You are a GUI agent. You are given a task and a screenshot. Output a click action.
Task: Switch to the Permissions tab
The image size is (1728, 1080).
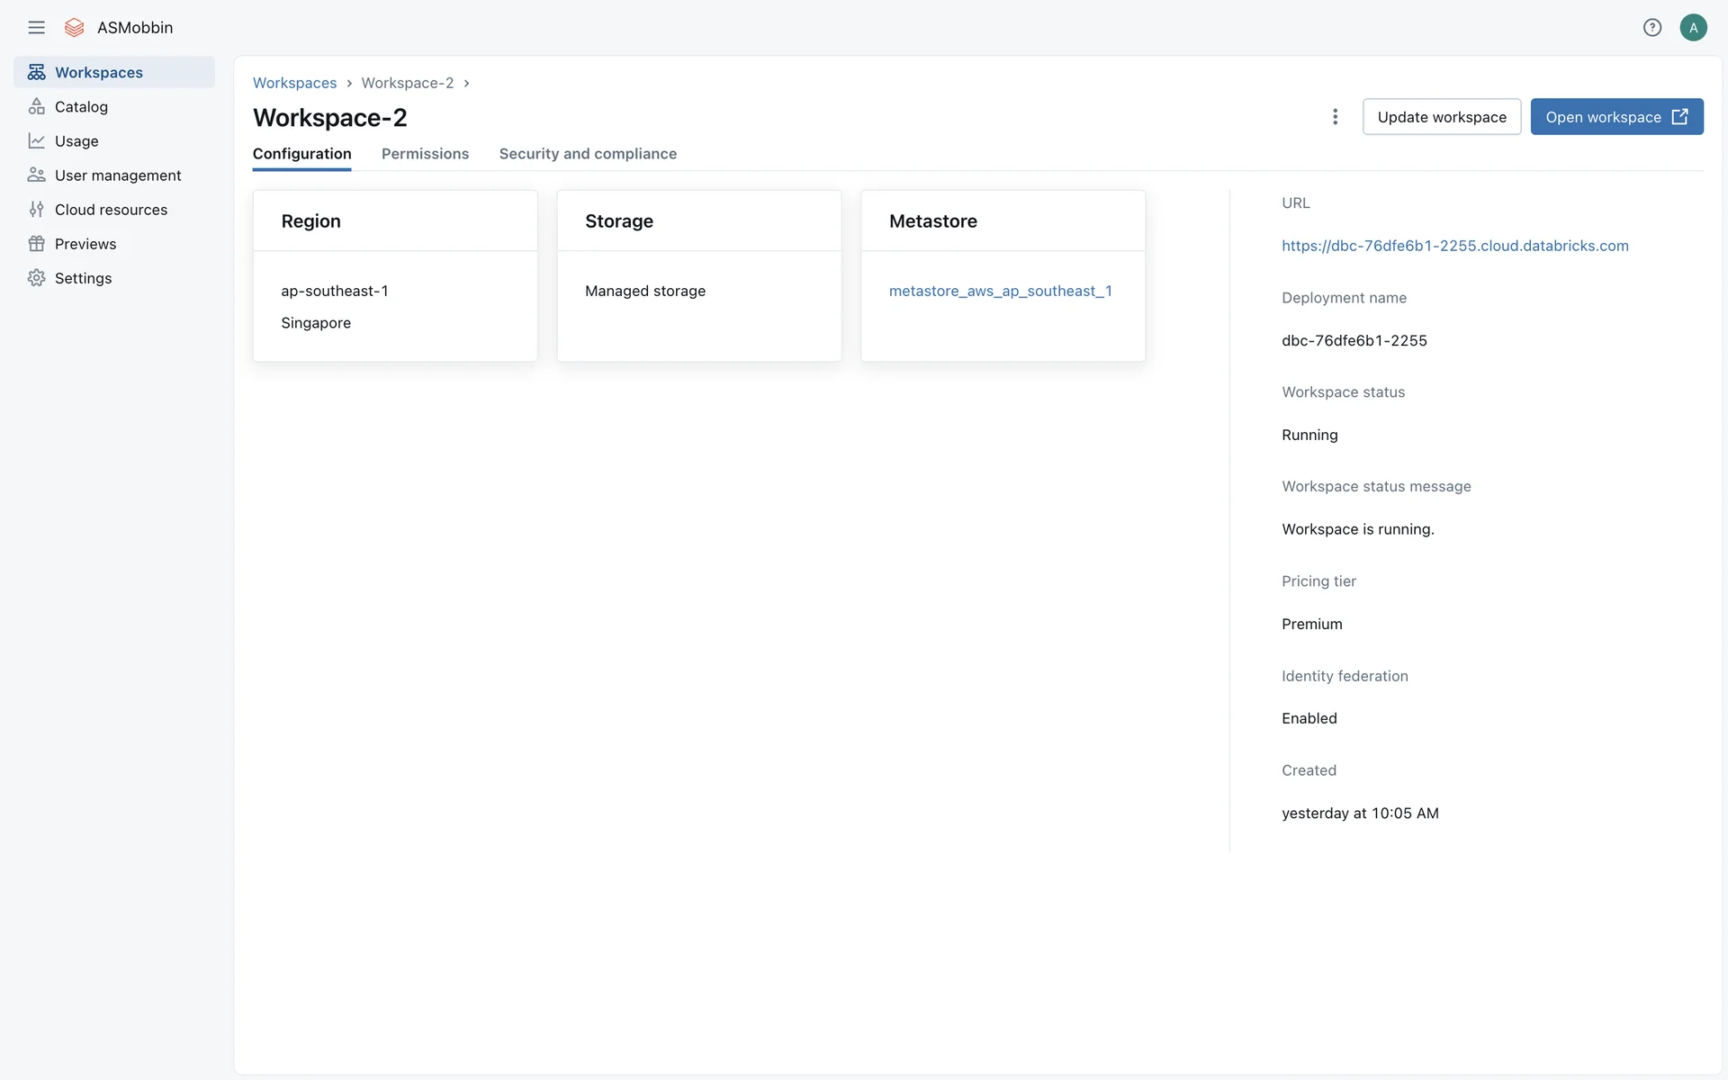point(425,154)
